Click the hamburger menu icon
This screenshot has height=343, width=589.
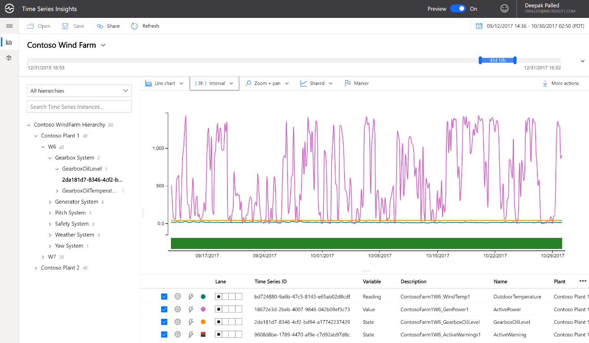[9, 26]
